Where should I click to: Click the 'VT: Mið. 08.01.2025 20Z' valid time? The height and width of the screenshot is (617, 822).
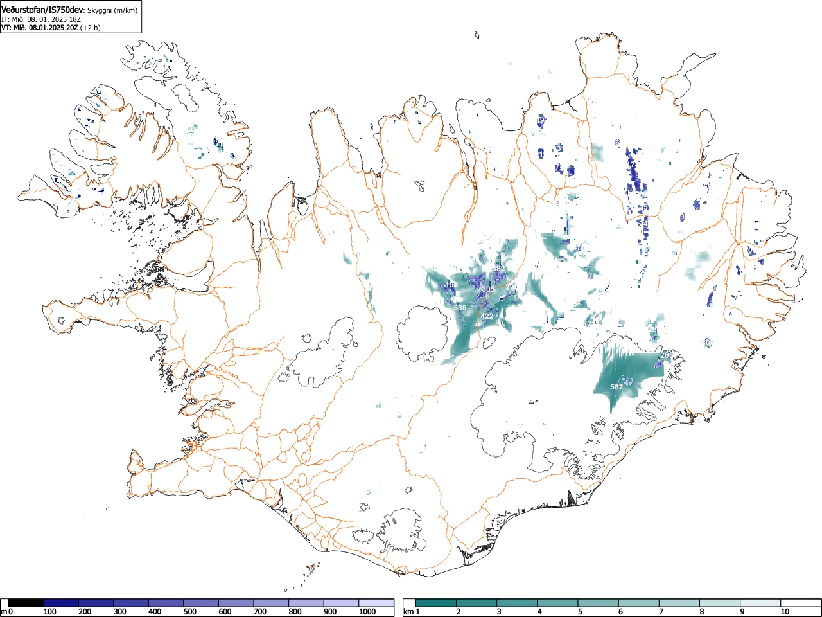[39, 28]
